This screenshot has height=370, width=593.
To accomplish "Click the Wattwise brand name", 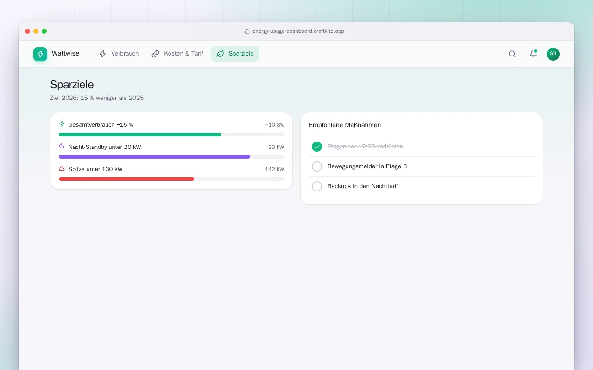I will click(65, 54).
